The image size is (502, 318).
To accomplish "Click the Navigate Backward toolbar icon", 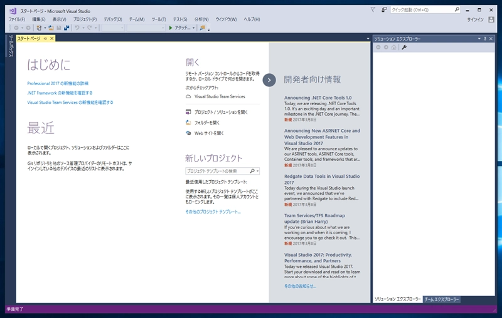I will tap(16, 28).
